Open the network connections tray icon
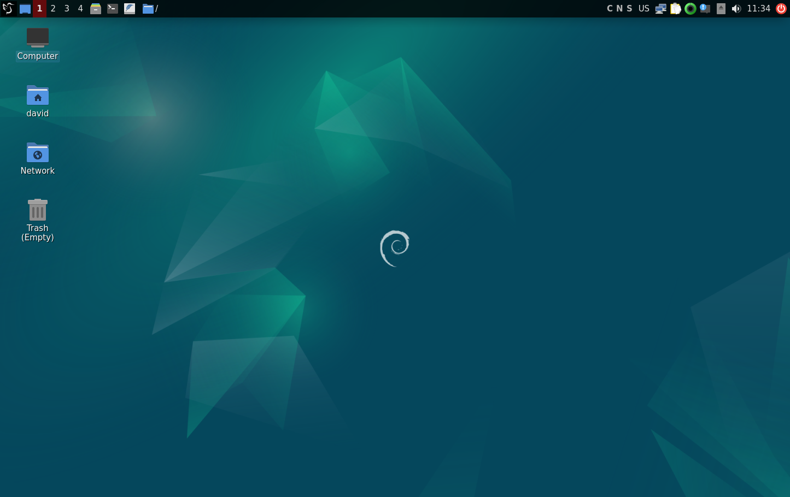This screenshot has width=790, height=497. click(x=661, y=9)
